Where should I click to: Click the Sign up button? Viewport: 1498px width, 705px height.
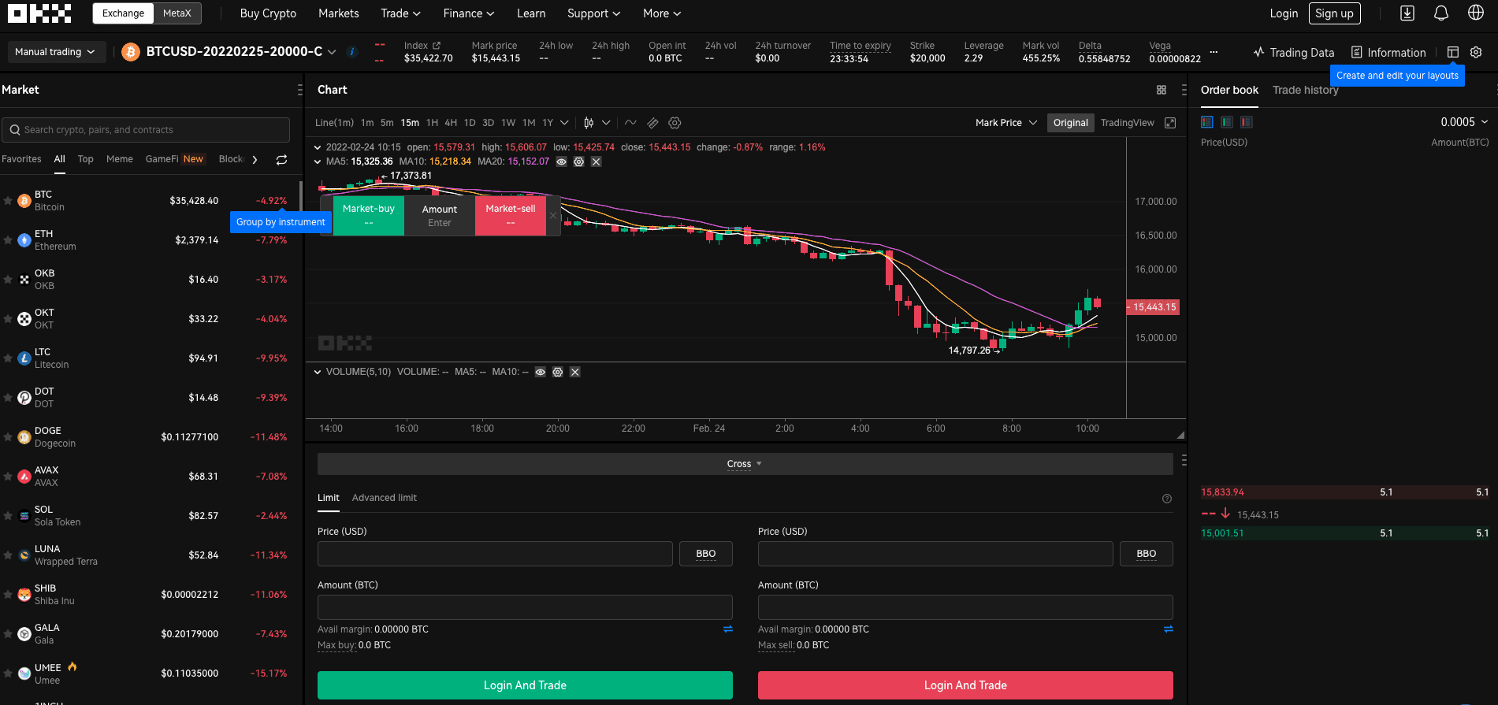pyautogui.click(x=1334, y=13)
